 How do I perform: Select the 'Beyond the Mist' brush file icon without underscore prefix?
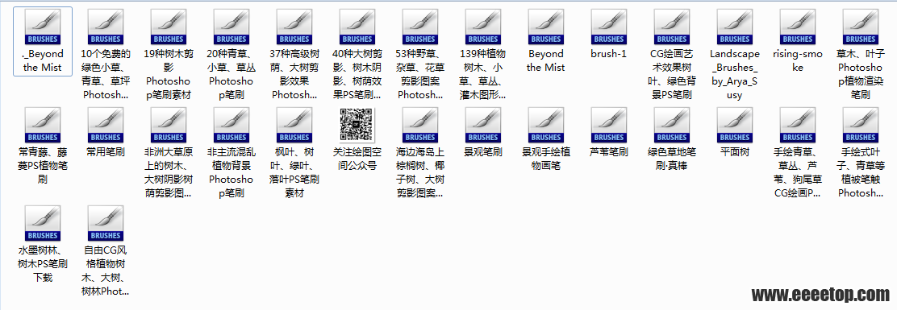pos(546,27)
